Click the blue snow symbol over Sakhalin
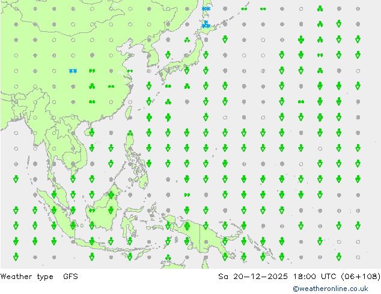Viewport: 381px width, 294px height. click(x=206, y=9)
